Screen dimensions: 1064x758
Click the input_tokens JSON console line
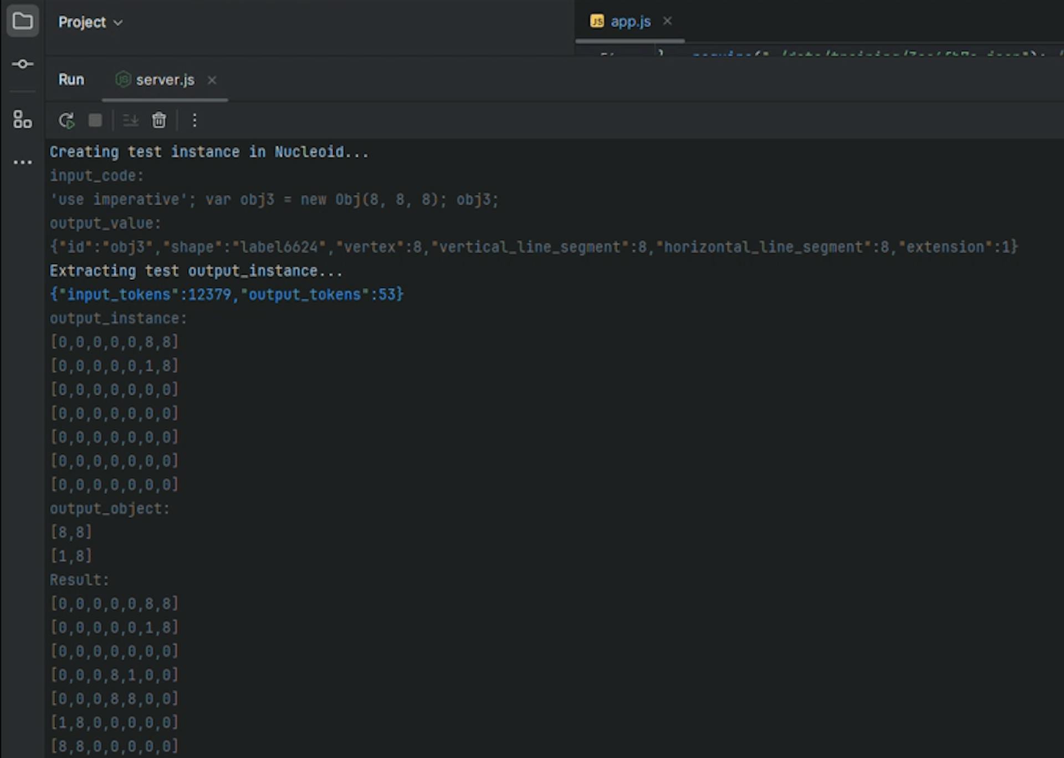pyautogui.click(x=227, y=295)
